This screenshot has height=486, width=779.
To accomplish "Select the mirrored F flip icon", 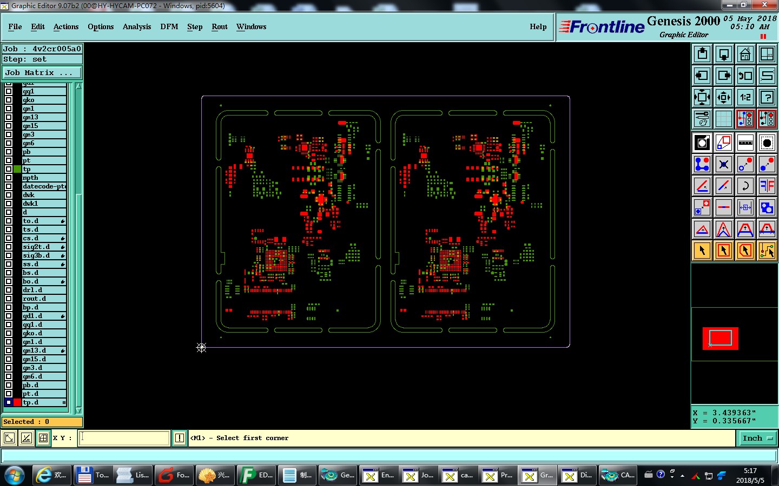I will coord(767,186).
